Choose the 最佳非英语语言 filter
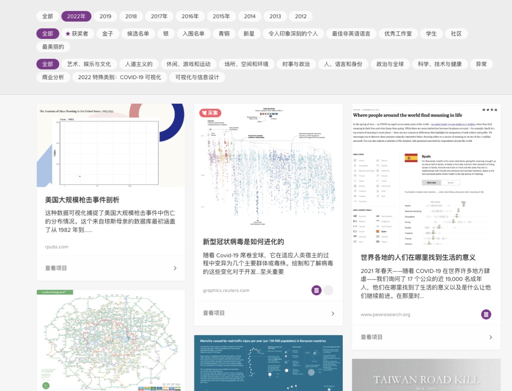Image resolution: width=512 pixels, height=391 pixels. tap(351, 34)
